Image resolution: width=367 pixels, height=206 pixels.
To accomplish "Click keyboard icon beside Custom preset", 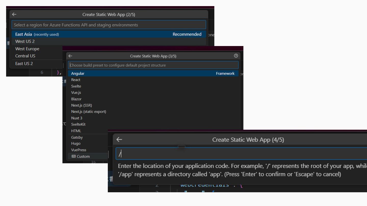I will click(x=74, y=156).
